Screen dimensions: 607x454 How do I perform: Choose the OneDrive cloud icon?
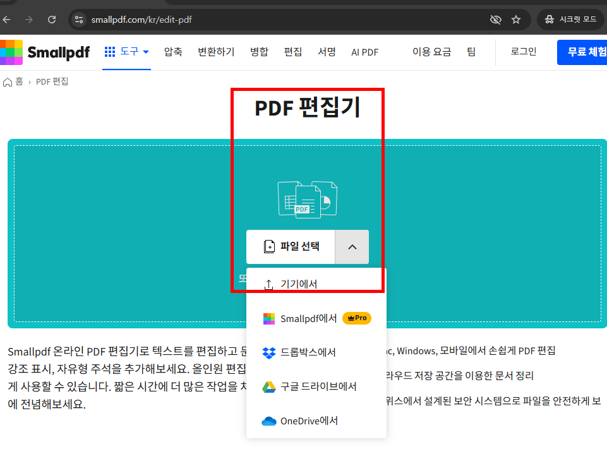(x=268, y=421)
